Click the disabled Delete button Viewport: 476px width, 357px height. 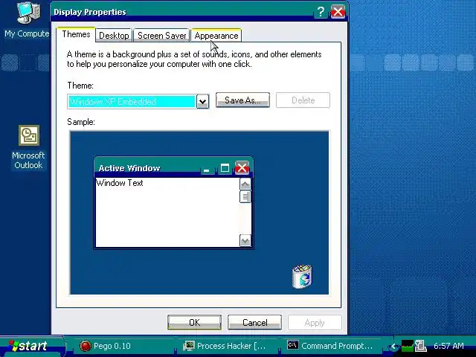pos(303,100)
